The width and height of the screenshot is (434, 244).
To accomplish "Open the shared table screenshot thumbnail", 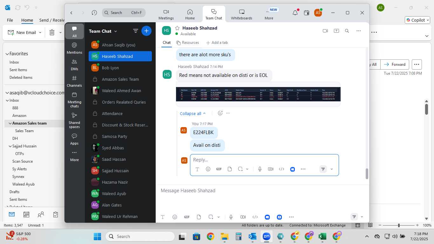I will (258, 94).
